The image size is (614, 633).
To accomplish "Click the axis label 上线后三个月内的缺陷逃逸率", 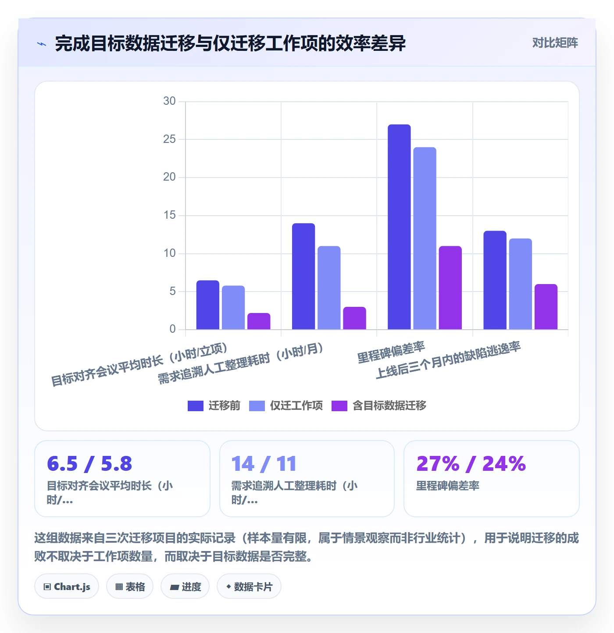I will [448, 360].
